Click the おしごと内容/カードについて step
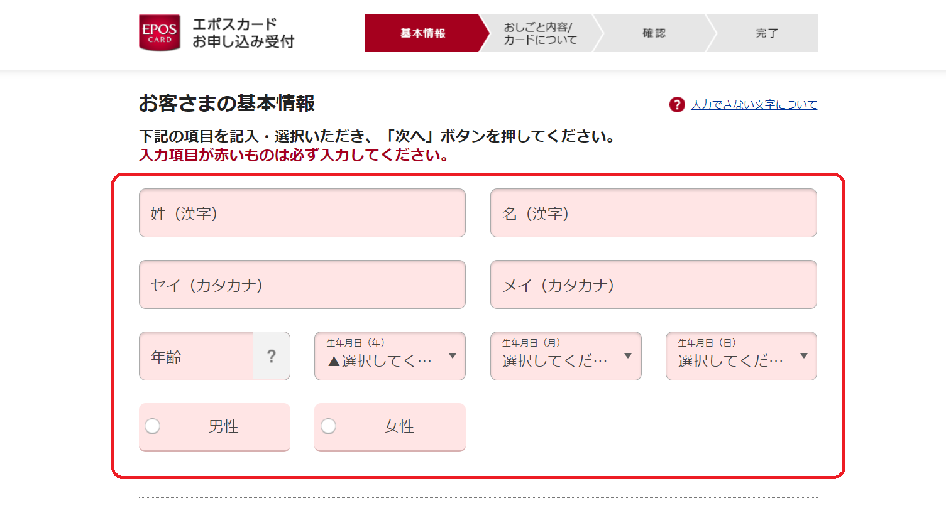Screen dimensions: 946x518 tap(541, 33)
